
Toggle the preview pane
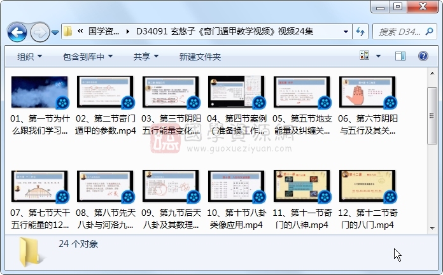pos(400,56)
